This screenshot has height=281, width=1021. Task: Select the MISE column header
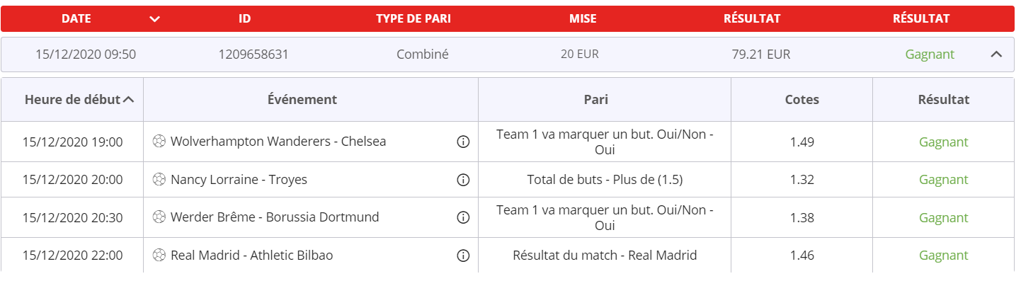[x=583, y=19]
